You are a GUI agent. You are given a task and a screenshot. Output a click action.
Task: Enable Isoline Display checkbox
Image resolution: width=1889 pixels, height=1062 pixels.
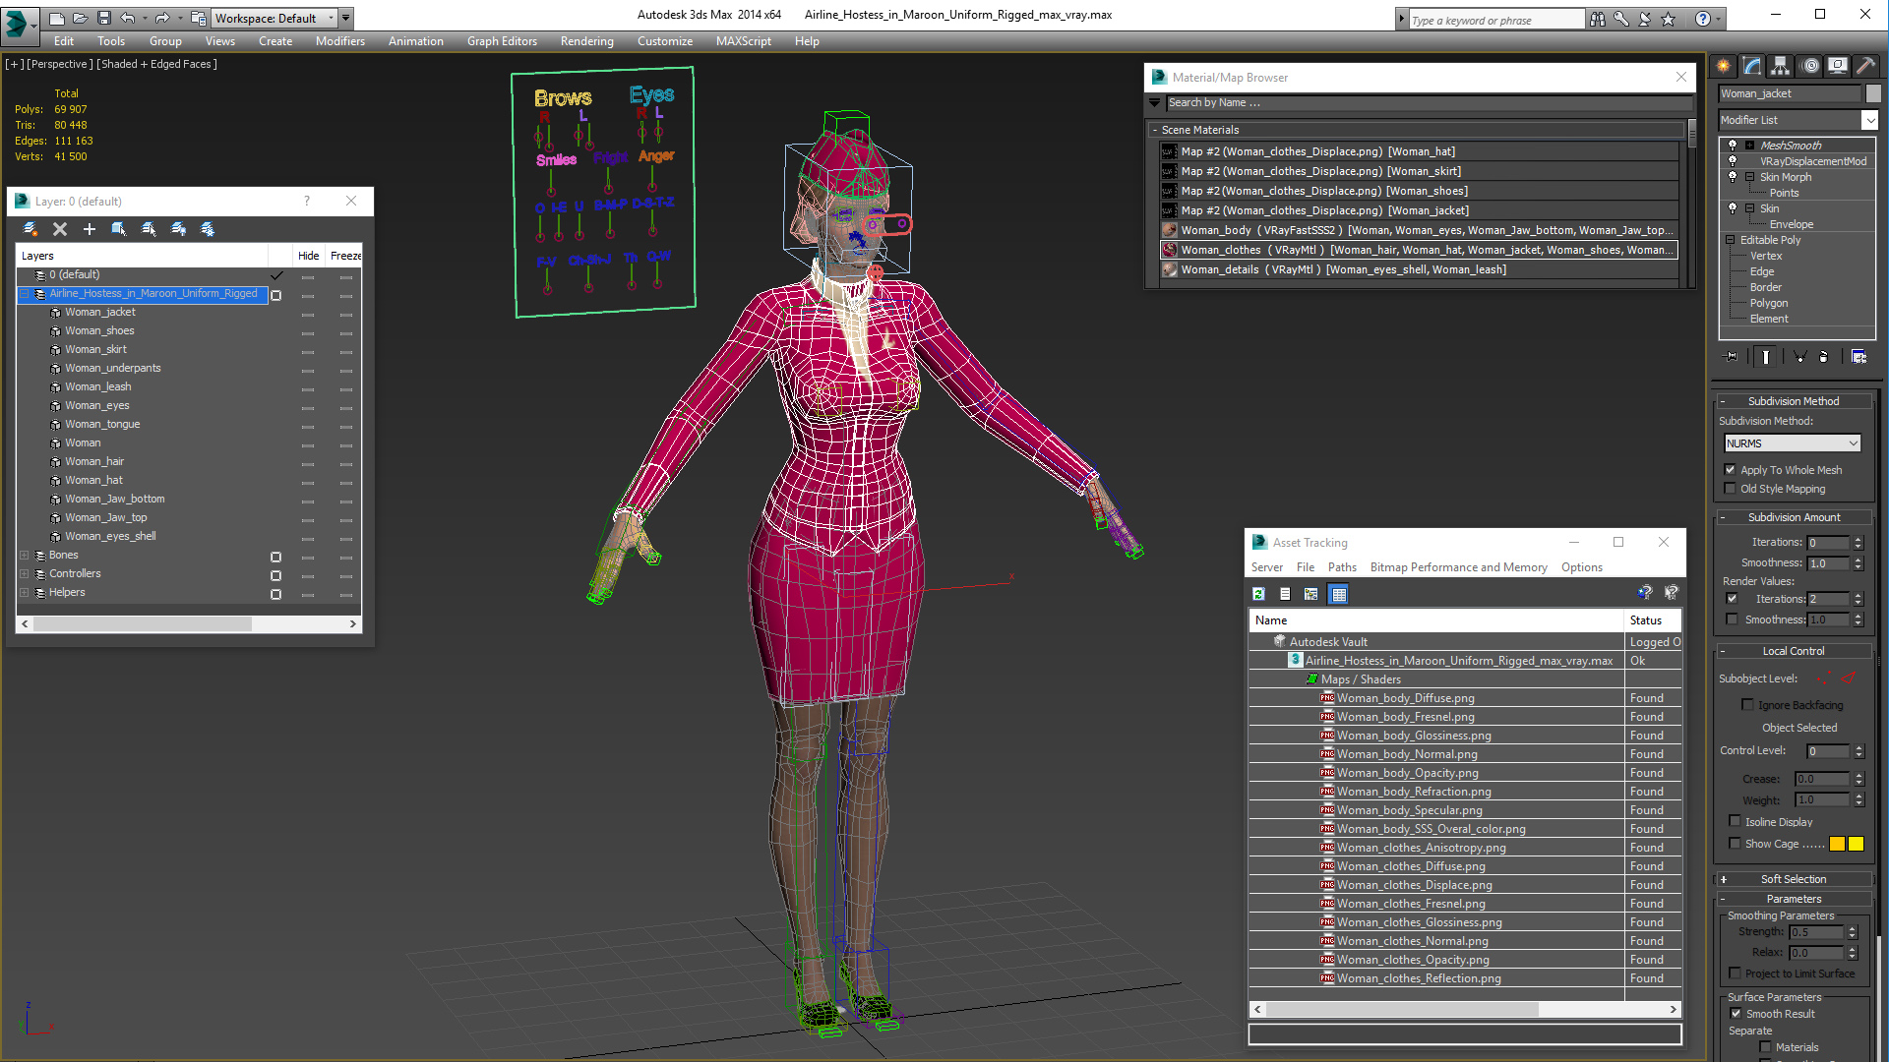1735,821
